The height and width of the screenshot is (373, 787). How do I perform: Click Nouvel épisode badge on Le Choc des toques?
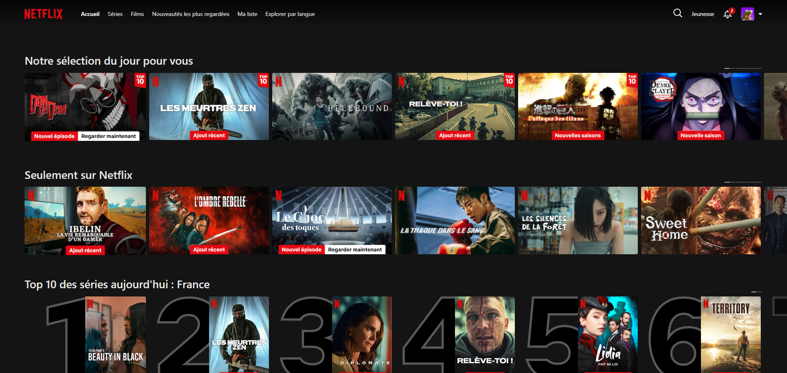point(302,249)
